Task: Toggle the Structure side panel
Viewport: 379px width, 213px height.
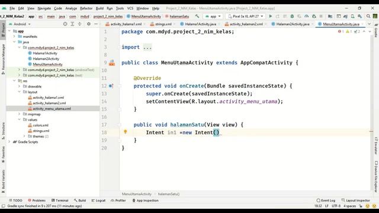Action: [3, 131]
